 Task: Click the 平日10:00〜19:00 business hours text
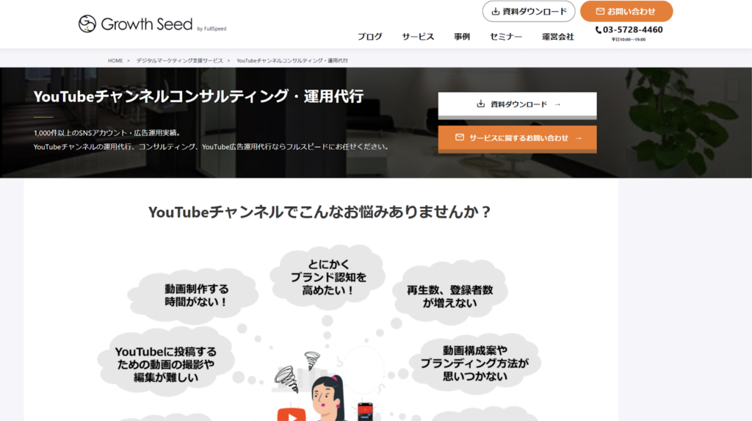(x=629, y=40)
